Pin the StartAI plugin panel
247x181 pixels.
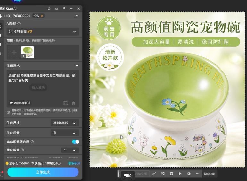click(x=64, y=9)
